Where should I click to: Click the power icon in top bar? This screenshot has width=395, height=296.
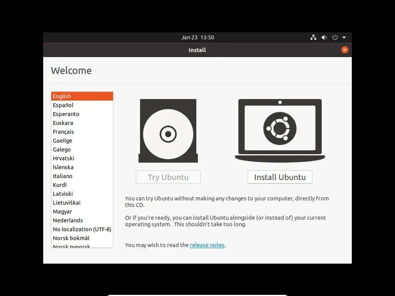point(335,37)
